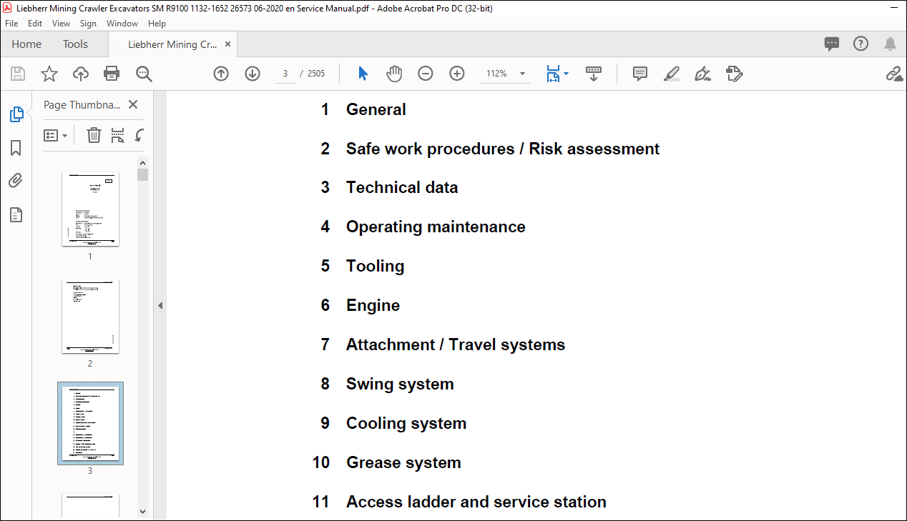
Task: Upload file to cloud icon
Action: pyautogui.click(x=80, y=74)
